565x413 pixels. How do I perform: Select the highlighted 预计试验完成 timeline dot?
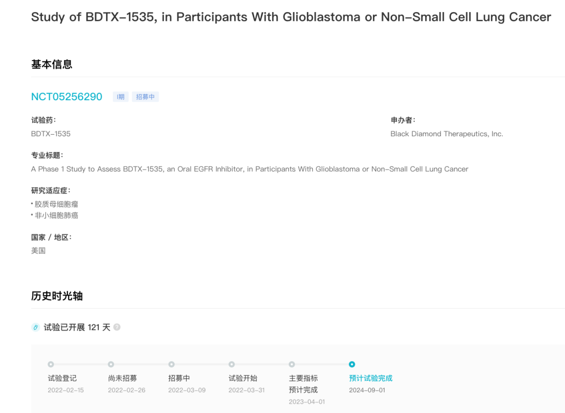click(x=352, y=364)
